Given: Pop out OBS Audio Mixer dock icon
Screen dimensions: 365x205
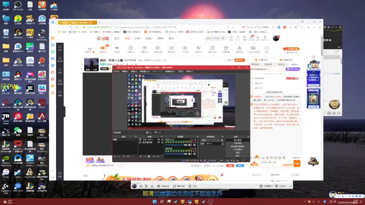Looking at the screenshot, I should (x=198, y=137).
